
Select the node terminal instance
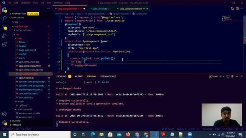click(x=214, y=76)
